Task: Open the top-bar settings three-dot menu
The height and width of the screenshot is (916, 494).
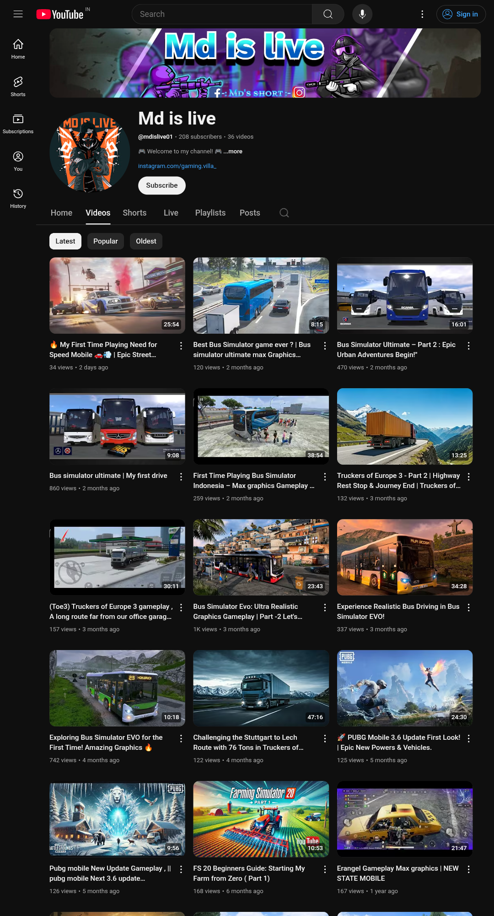Action: click(x=422, y=14)
